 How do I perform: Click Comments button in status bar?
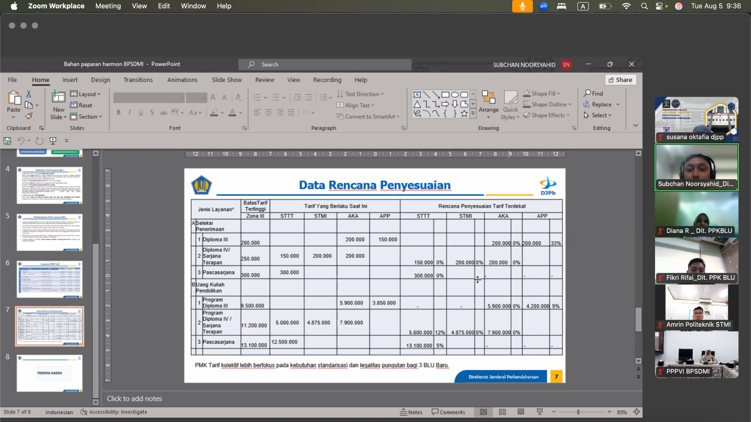tap(448, 412)
